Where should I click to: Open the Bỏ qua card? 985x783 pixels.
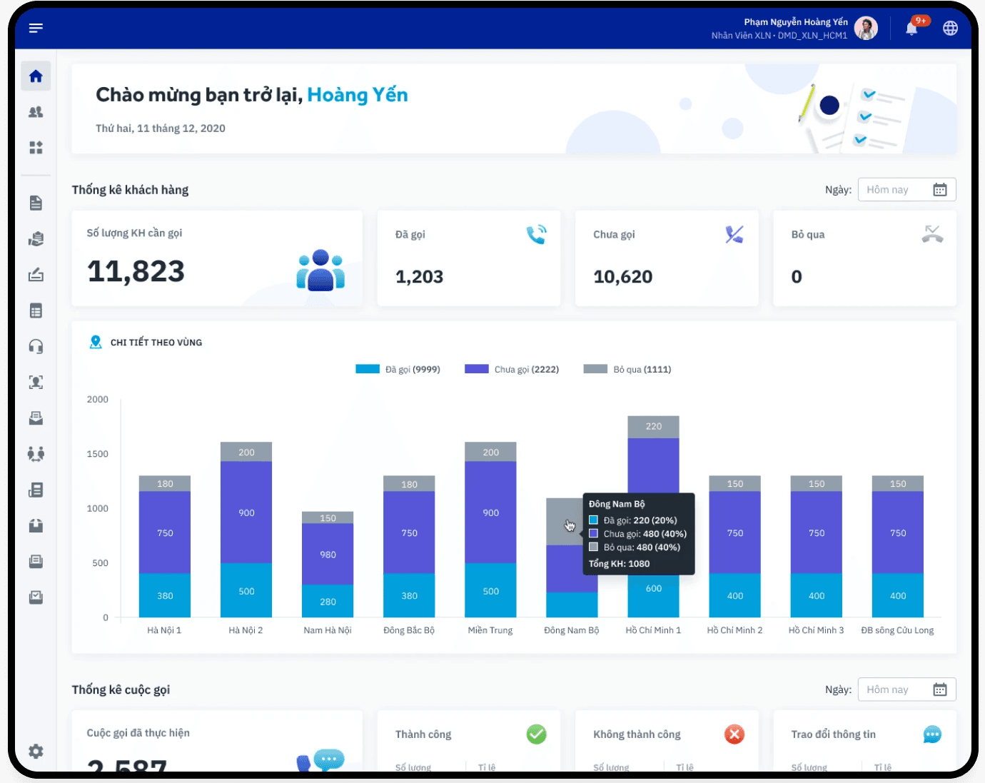865,258
